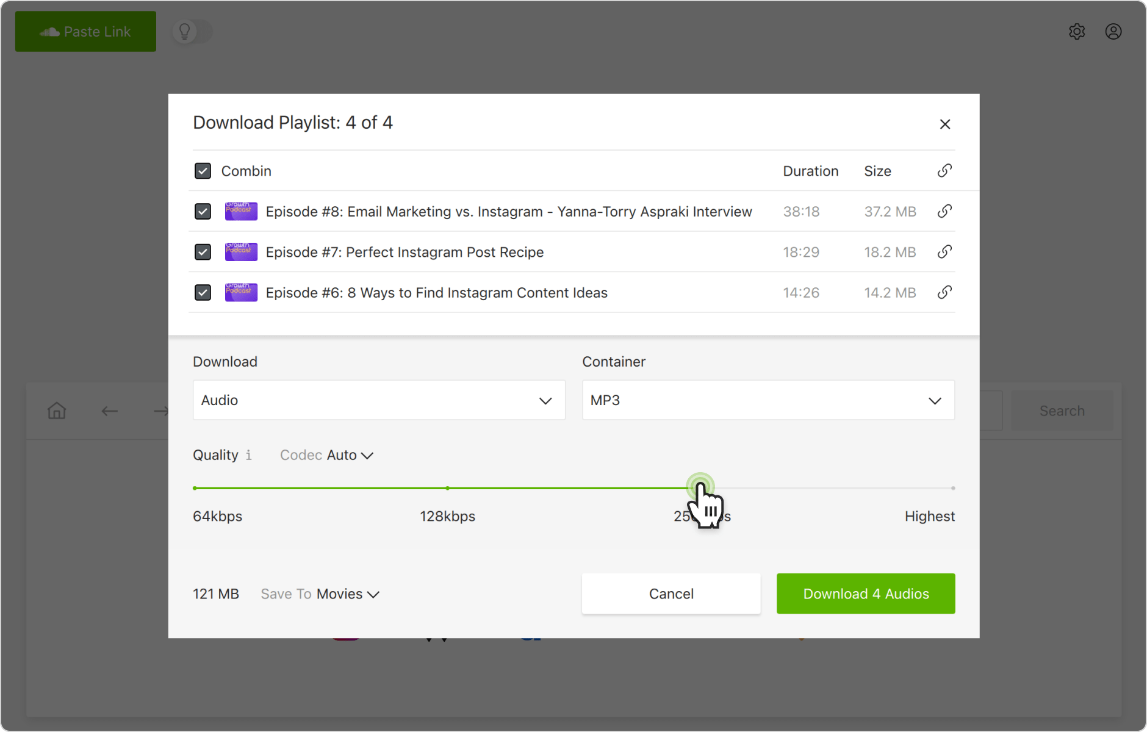Open the Download format dropdown showing Audio

coord(378,400)
